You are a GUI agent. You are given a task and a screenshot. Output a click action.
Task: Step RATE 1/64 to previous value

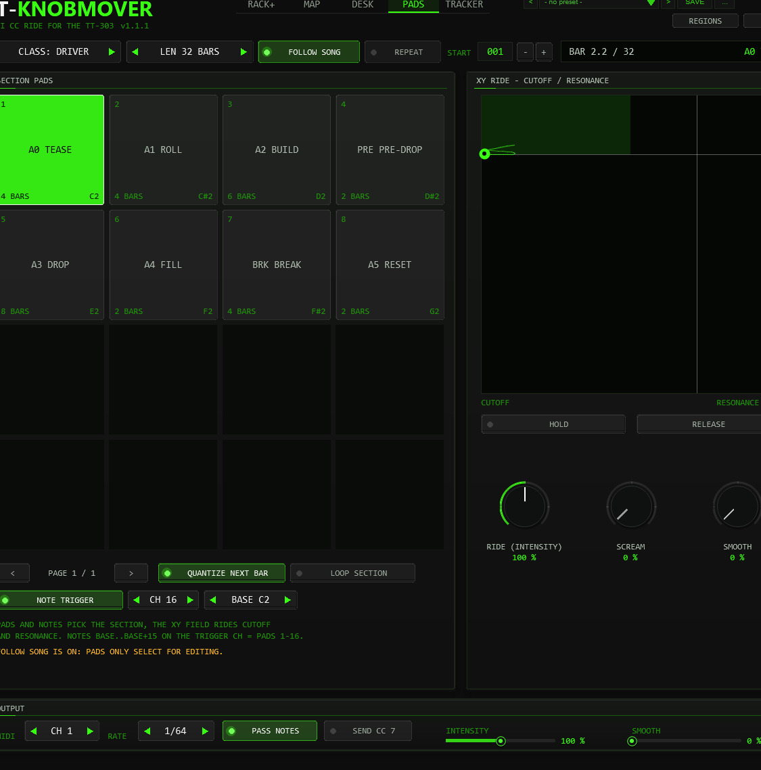point(147,731)
